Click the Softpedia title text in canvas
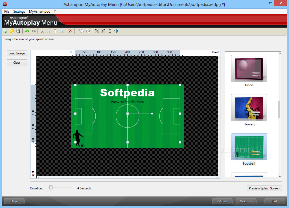 click(x=127, y=93)
